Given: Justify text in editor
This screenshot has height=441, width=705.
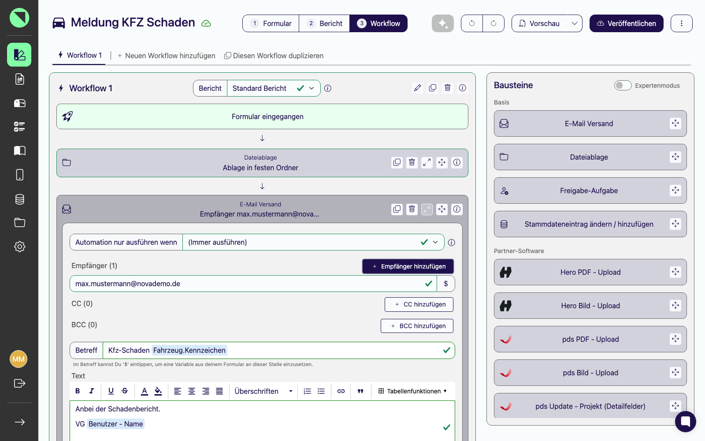Looking at the screenshot, I should tap(219, 391).
